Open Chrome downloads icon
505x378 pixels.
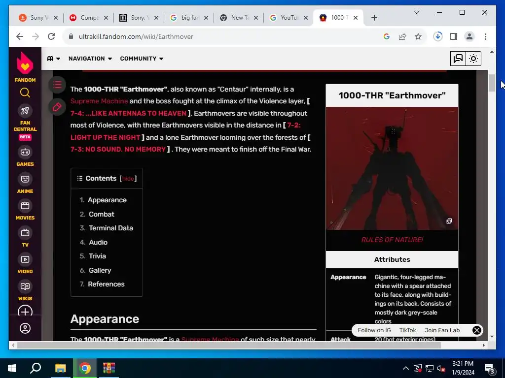pyautogui.click(x=438, y=36)
